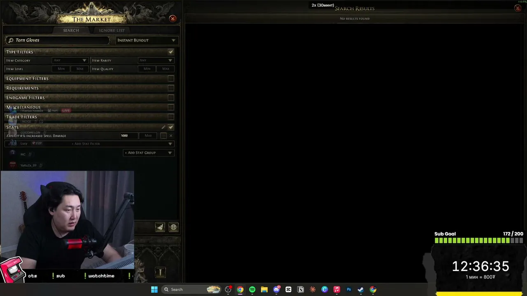
Task: Open the Claude app from the taskbar
Action: click(312, 289)
